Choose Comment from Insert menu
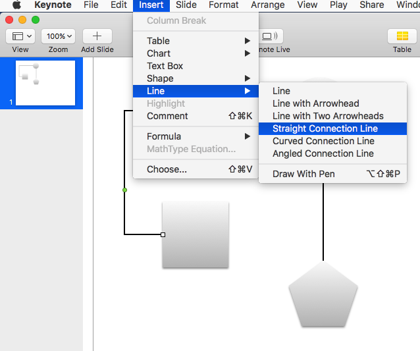420x351 pixels. [196, 116]
